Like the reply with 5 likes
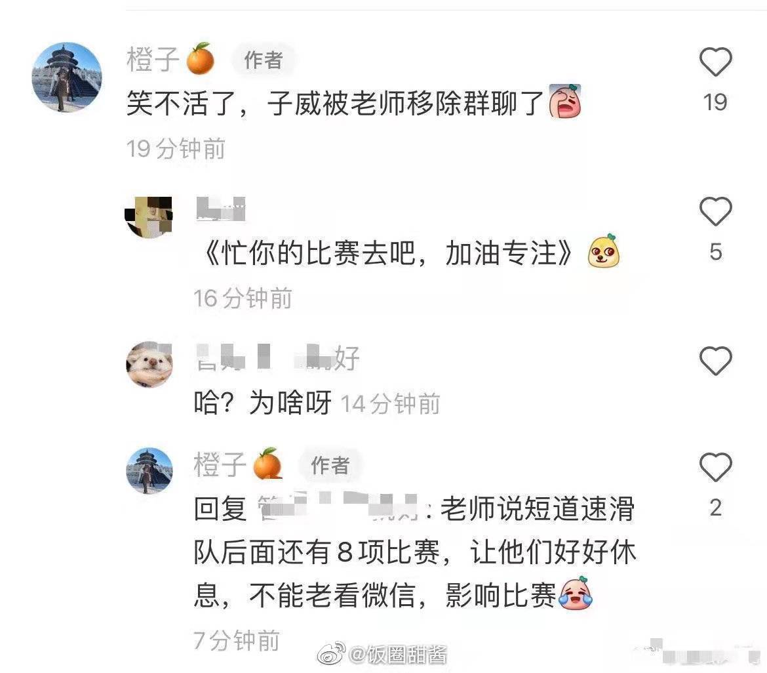The width and height of the screenshot is (767, 673). pyautogui.click(x=715, y=211)
